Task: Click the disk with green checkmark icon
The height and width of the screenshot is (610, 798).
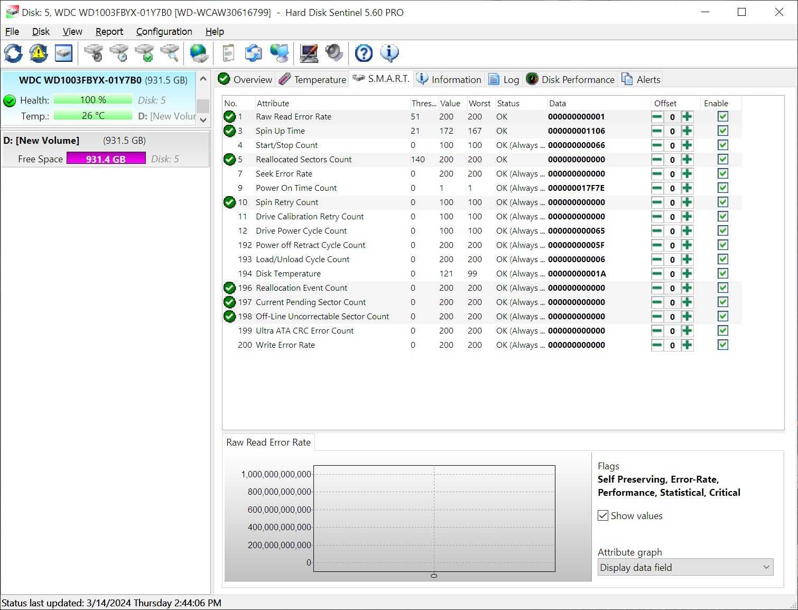Action: click(144, 53)
